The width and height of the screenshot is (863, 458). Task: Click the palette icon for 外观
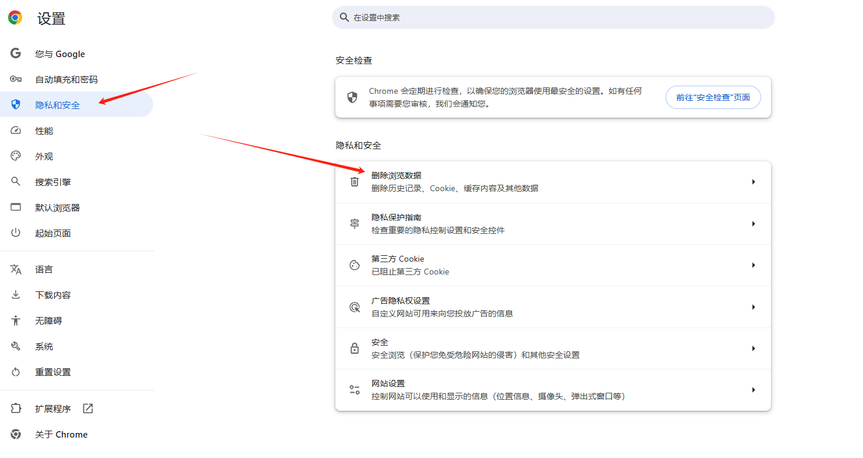[16, 156]
